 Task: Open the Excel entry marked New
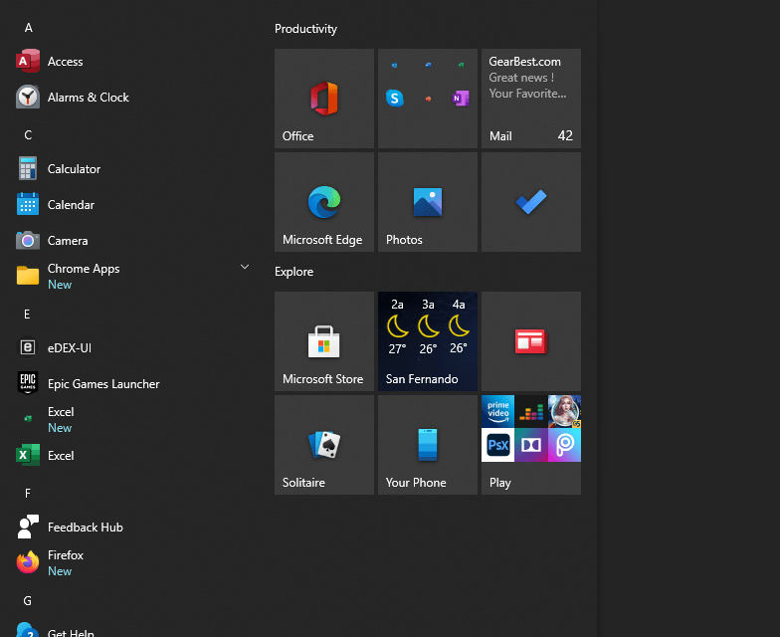pos(131,420)
